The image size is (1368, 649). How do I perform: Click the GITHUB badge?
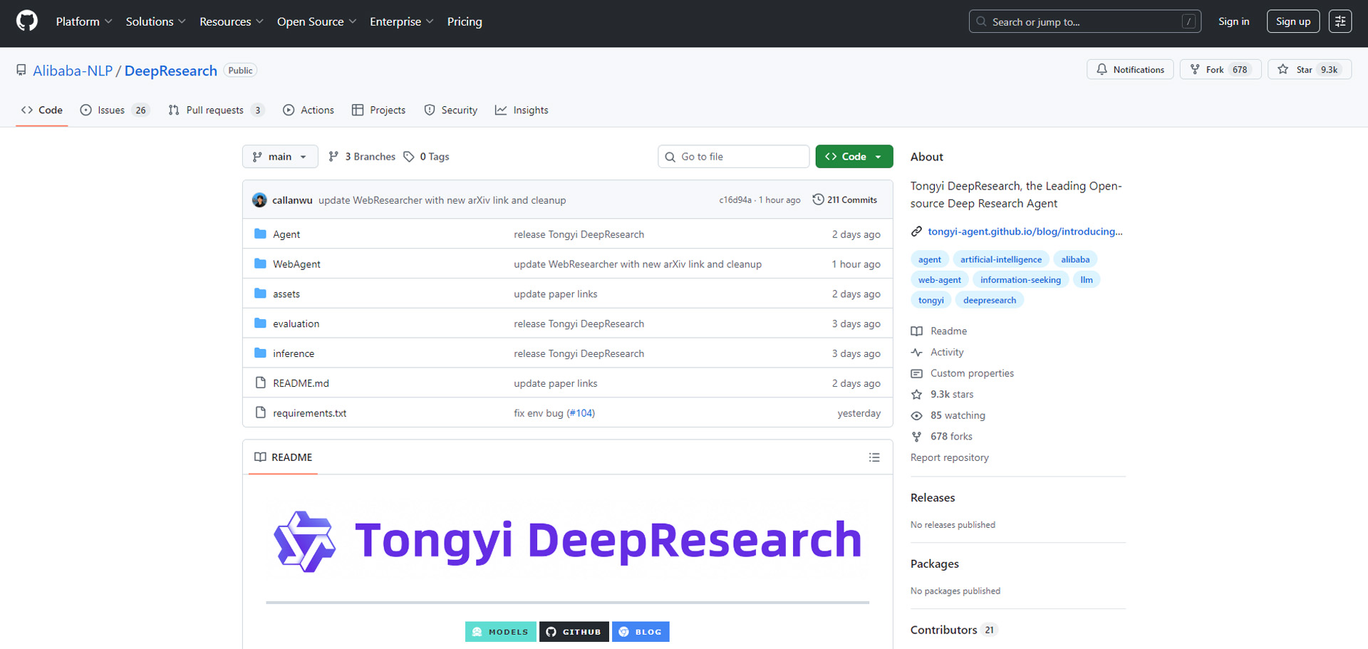click(x=574, y=632)
